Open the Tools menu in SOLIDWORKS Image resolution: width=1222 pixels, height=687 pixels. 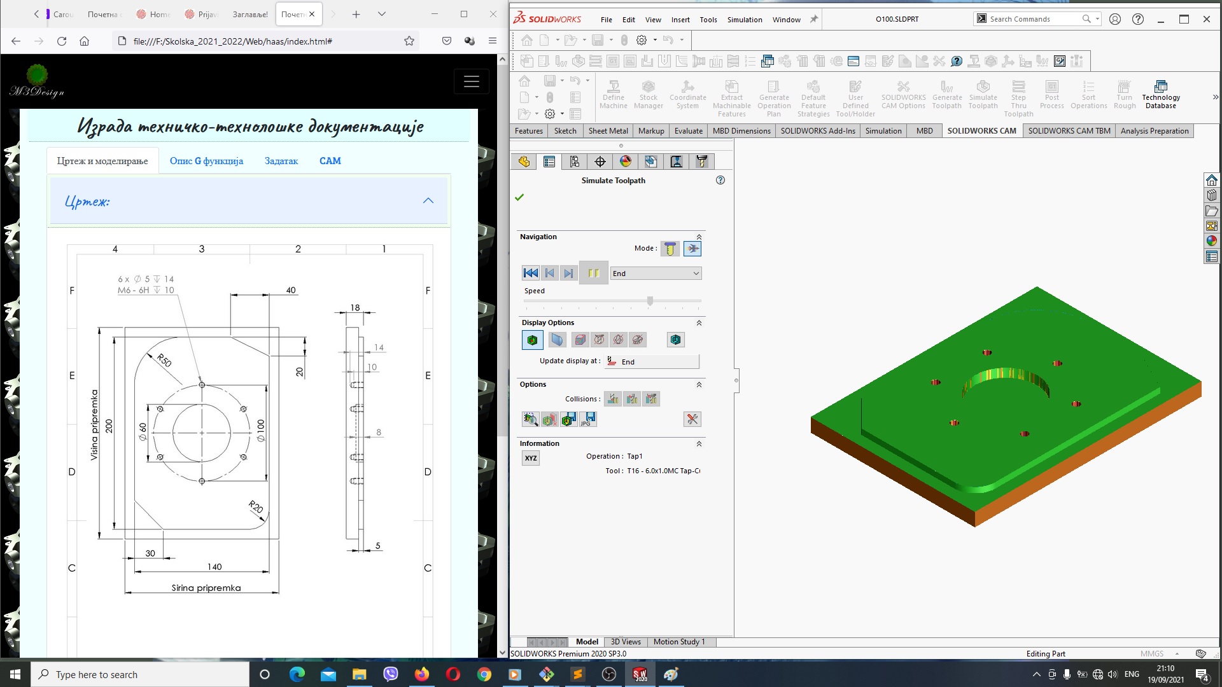click(708, 20)
